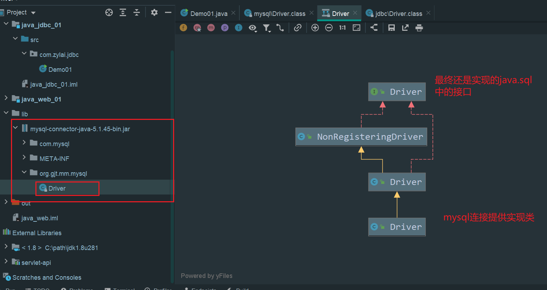Click the Project panel vertical scrollbar
Image resolution: width=547 pixels, height=290 pixels.
172,166
